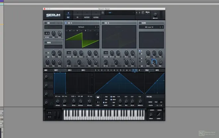Open the Sub oscillator waveform selector
Viewport: 219px width, 138px height.
[x=53, y=27]
